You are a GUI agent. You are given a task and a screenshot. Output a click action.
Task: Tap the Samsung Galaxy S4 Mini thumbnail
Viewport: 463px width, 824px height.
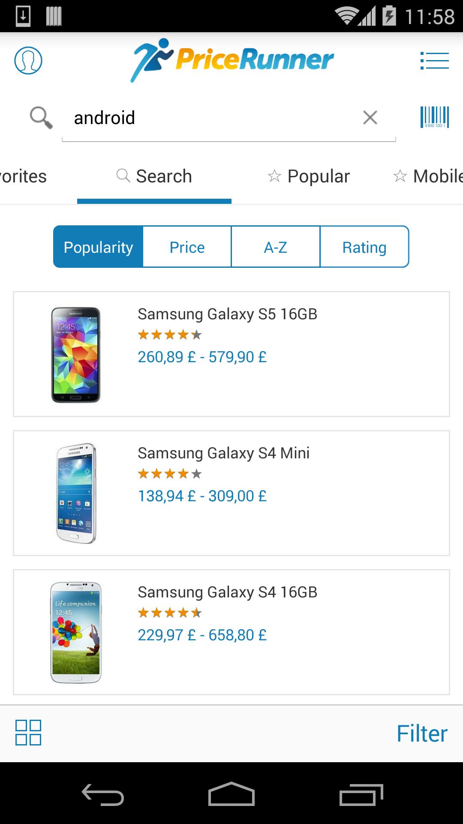pyautogui.click(x=76, y=493)
